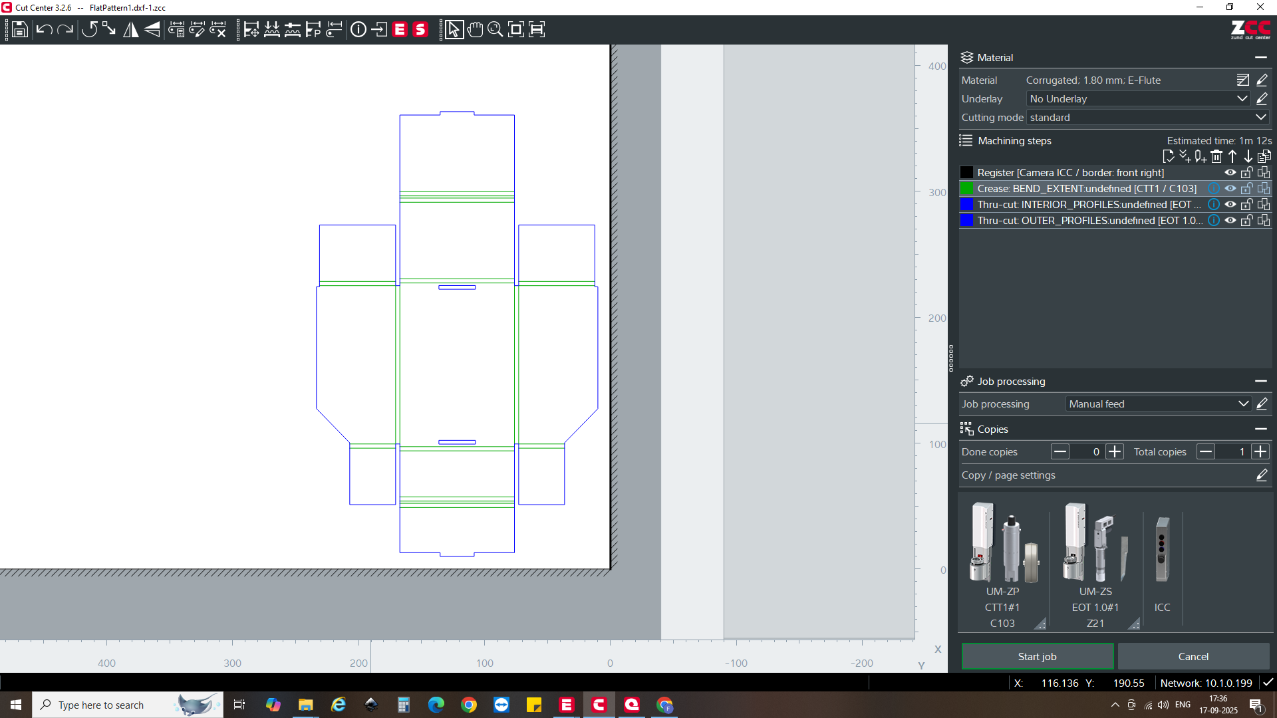Open the Job processing Manual feed dropdown

pyautogui.click(x=1158, y=404)
